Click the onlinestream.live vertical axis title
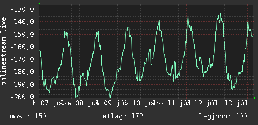 pyautogui.click(x=3, y=51)
